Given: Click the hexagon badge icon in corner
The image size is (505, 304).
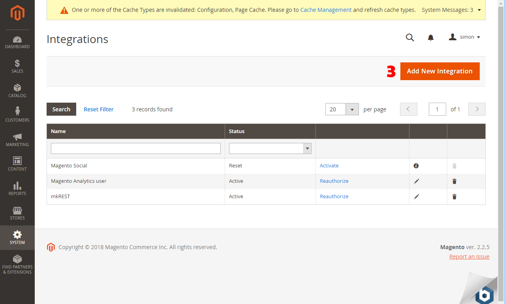Looking at the screenshot, I should click(484, 295).
